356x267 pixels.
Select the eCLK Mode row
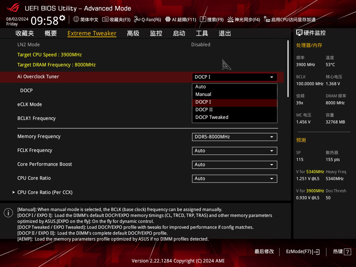pos(142,104)
